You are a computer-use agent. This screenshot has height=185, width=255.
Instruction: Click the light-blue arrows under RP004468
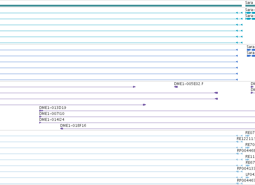239,154
